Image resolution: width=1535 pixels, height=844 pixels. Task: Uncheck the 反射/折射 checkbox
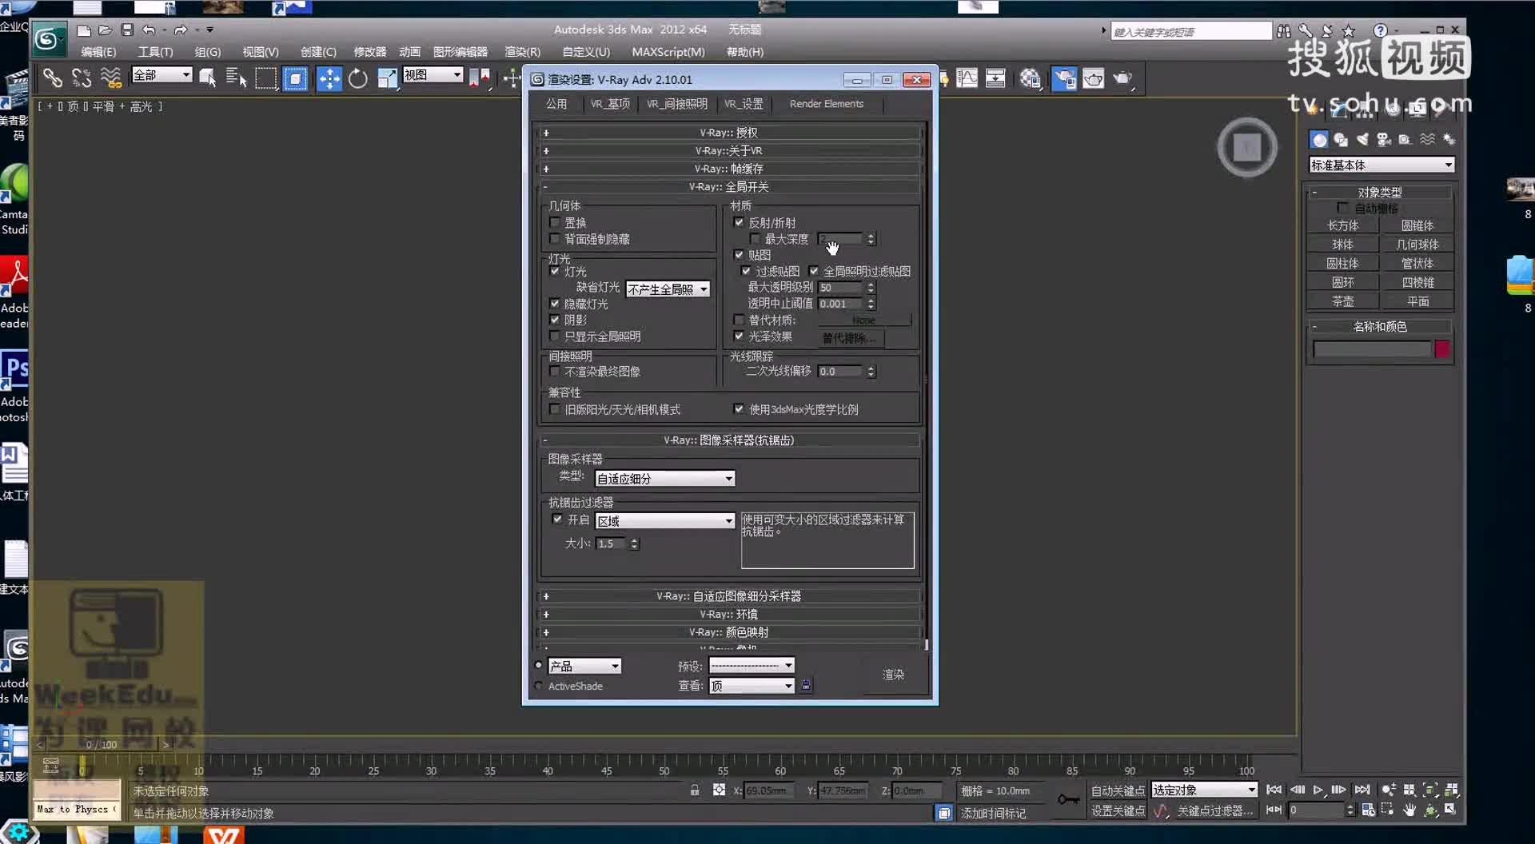(739, 222)
